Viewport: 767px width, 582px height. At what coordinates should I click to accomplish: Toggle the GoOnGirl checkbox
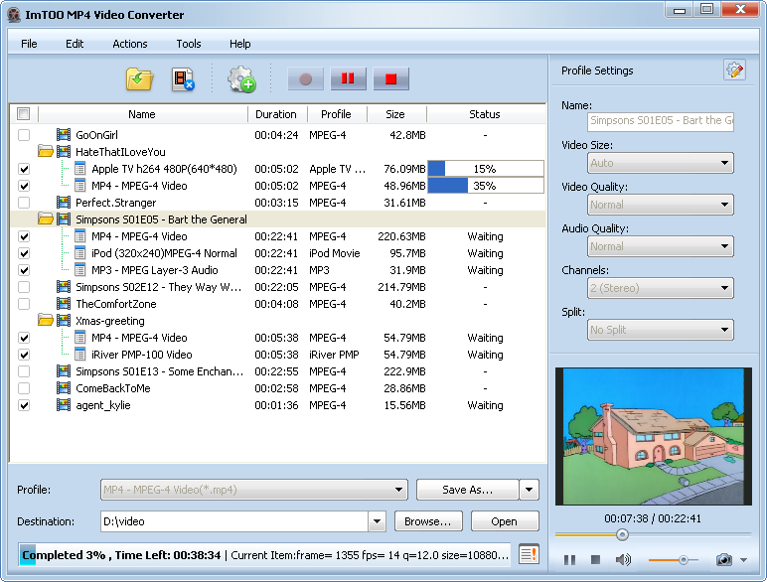tap(24, 135)
